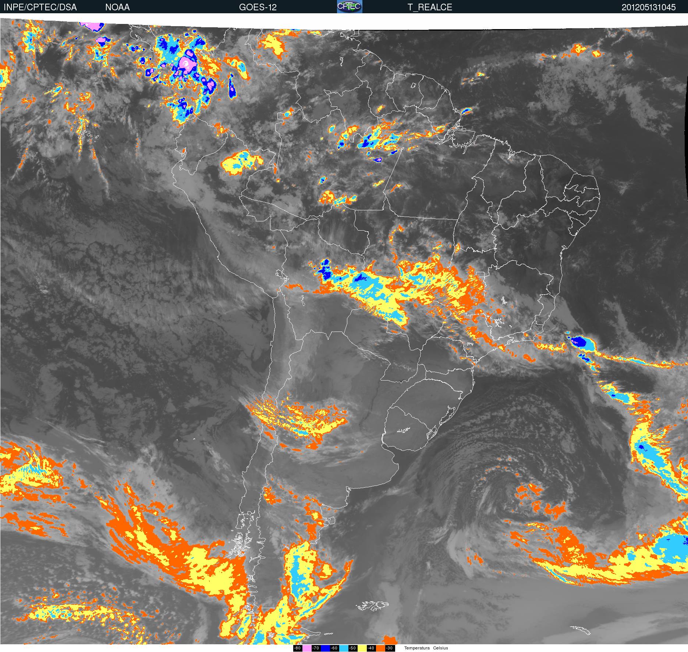Click the CPTEC logo in the header
The height and width of the screenshot is (652, 688).
pyautogui.click(x=350, y=7)
